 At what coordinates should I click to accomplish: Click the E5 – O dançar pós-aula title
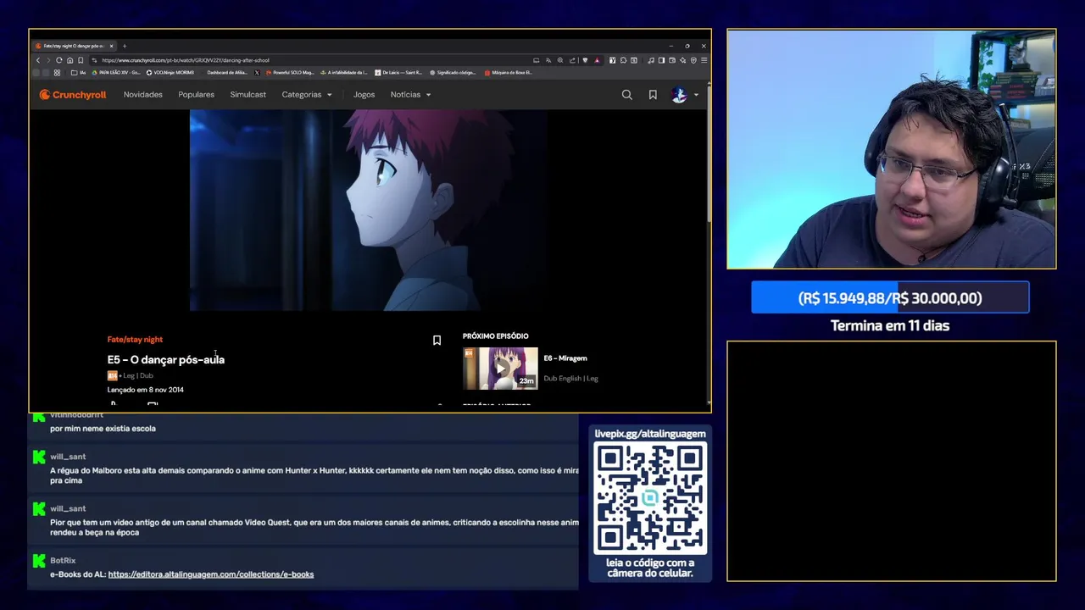click(166, 360)
